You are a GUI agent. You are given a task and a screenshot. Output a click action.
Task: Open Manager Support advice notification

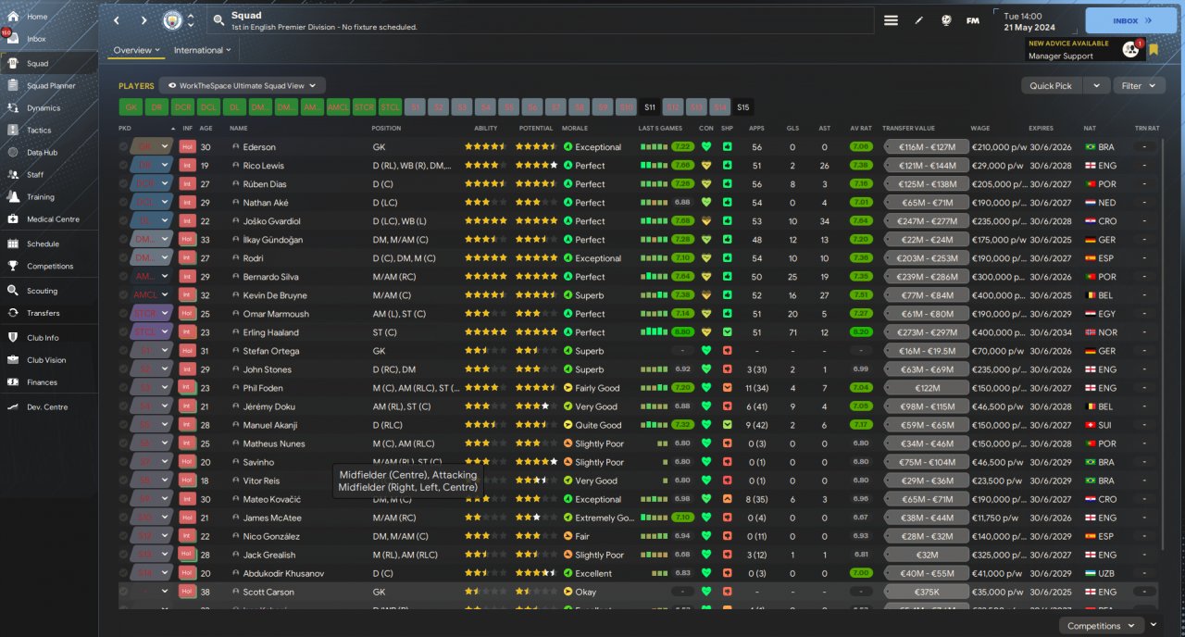(1086, 49)
